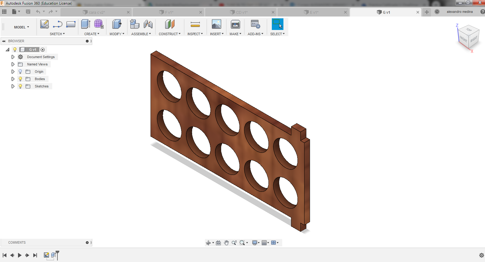The height and width of the screenshot is (262, 485).
Task: Click the Measure inspect icon
Action: pos(195,24)
